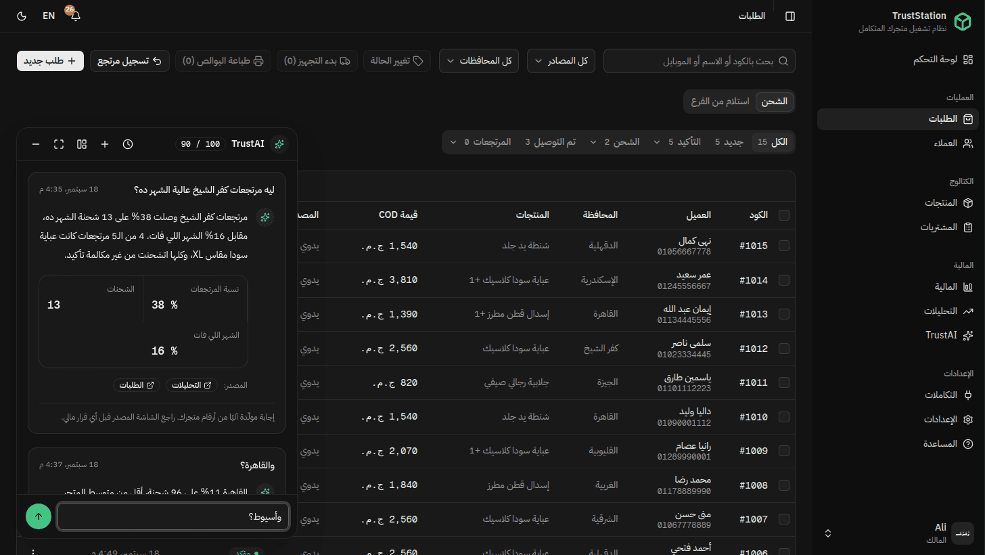Image resolution: width=985 pixels, height=555 pixels.
Task: Click the TrustStation cube logo
Action: tap(962, 22)
